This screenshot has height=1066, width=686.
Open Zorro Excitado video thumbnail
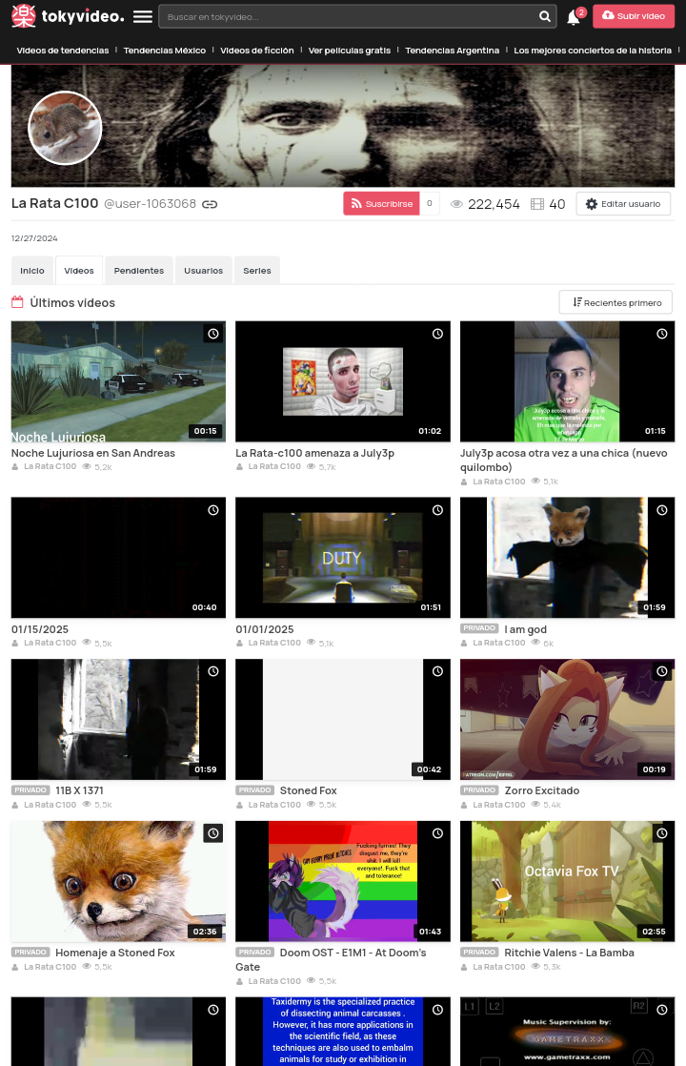click(x=567, y=719)
